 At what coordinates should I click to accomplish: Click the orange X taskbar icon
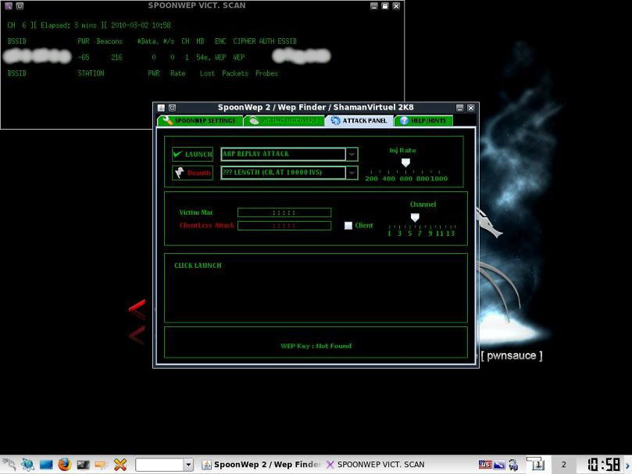coord(120,465)
